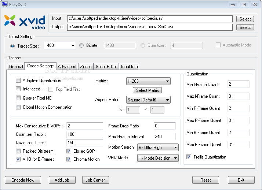Click the Add Job button
The image size is (262, 190).
[x=62, y=180]
